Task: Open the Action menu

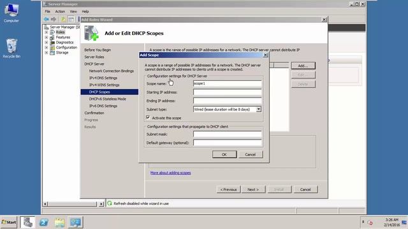Action: (60, 11)
